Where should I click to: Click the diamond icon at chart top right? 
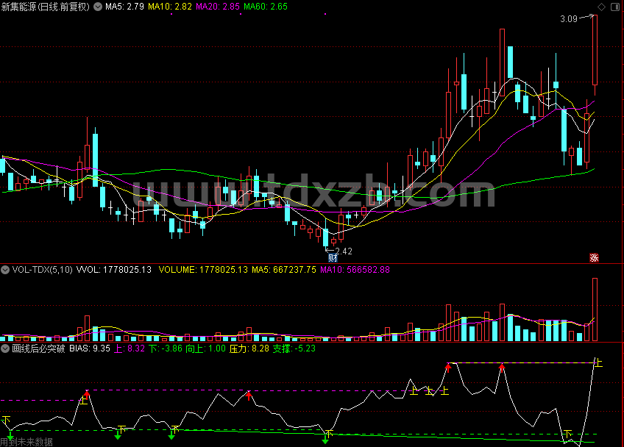point(601,7)
